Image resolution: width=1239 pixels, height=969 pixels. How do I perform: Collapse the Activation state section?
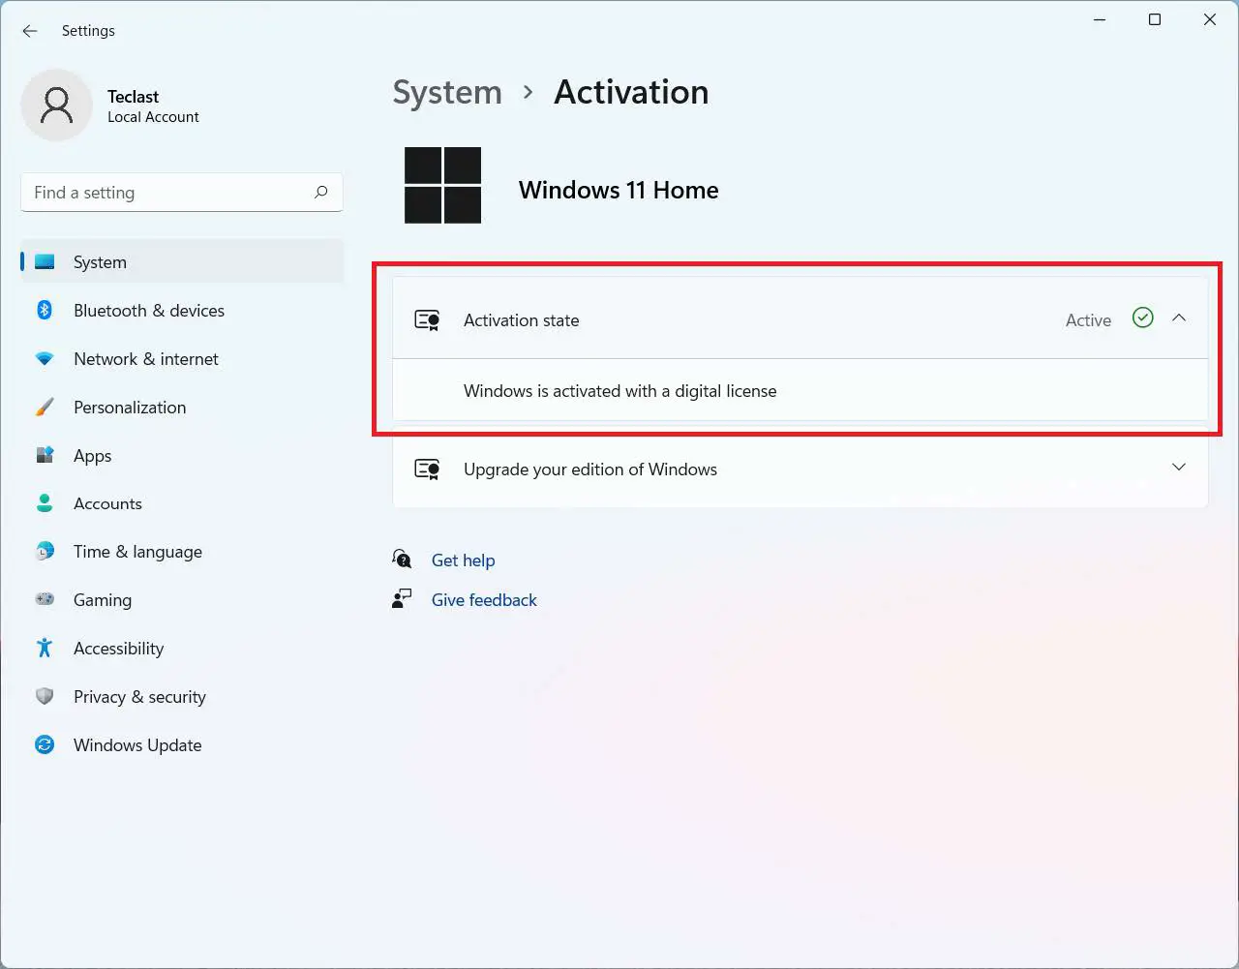click(x=1179, y=318)
